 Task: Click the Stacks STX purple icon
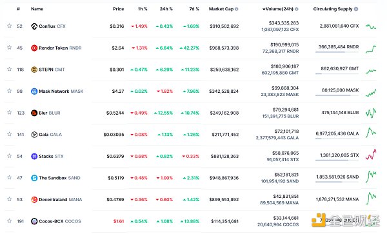tap(34, 156)
